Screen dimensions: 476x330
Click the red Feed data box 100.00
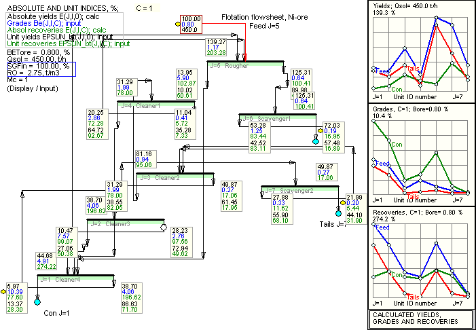tap(190, 24)
